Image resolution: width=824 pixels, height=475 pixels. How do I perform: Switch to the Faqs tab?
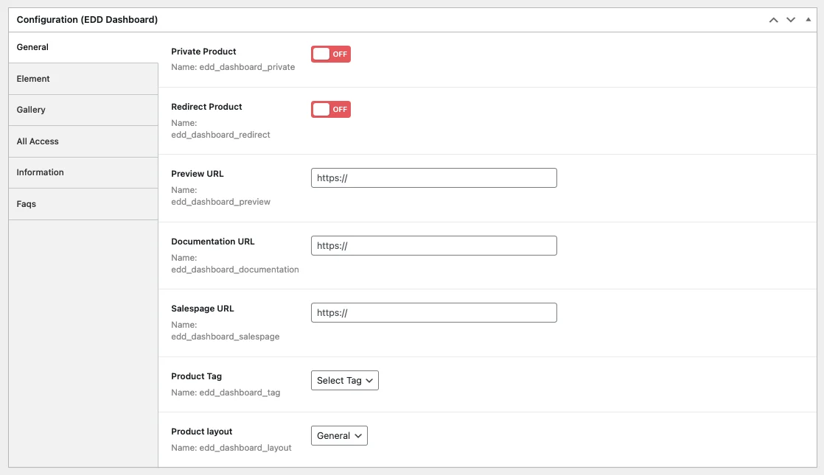83,204
